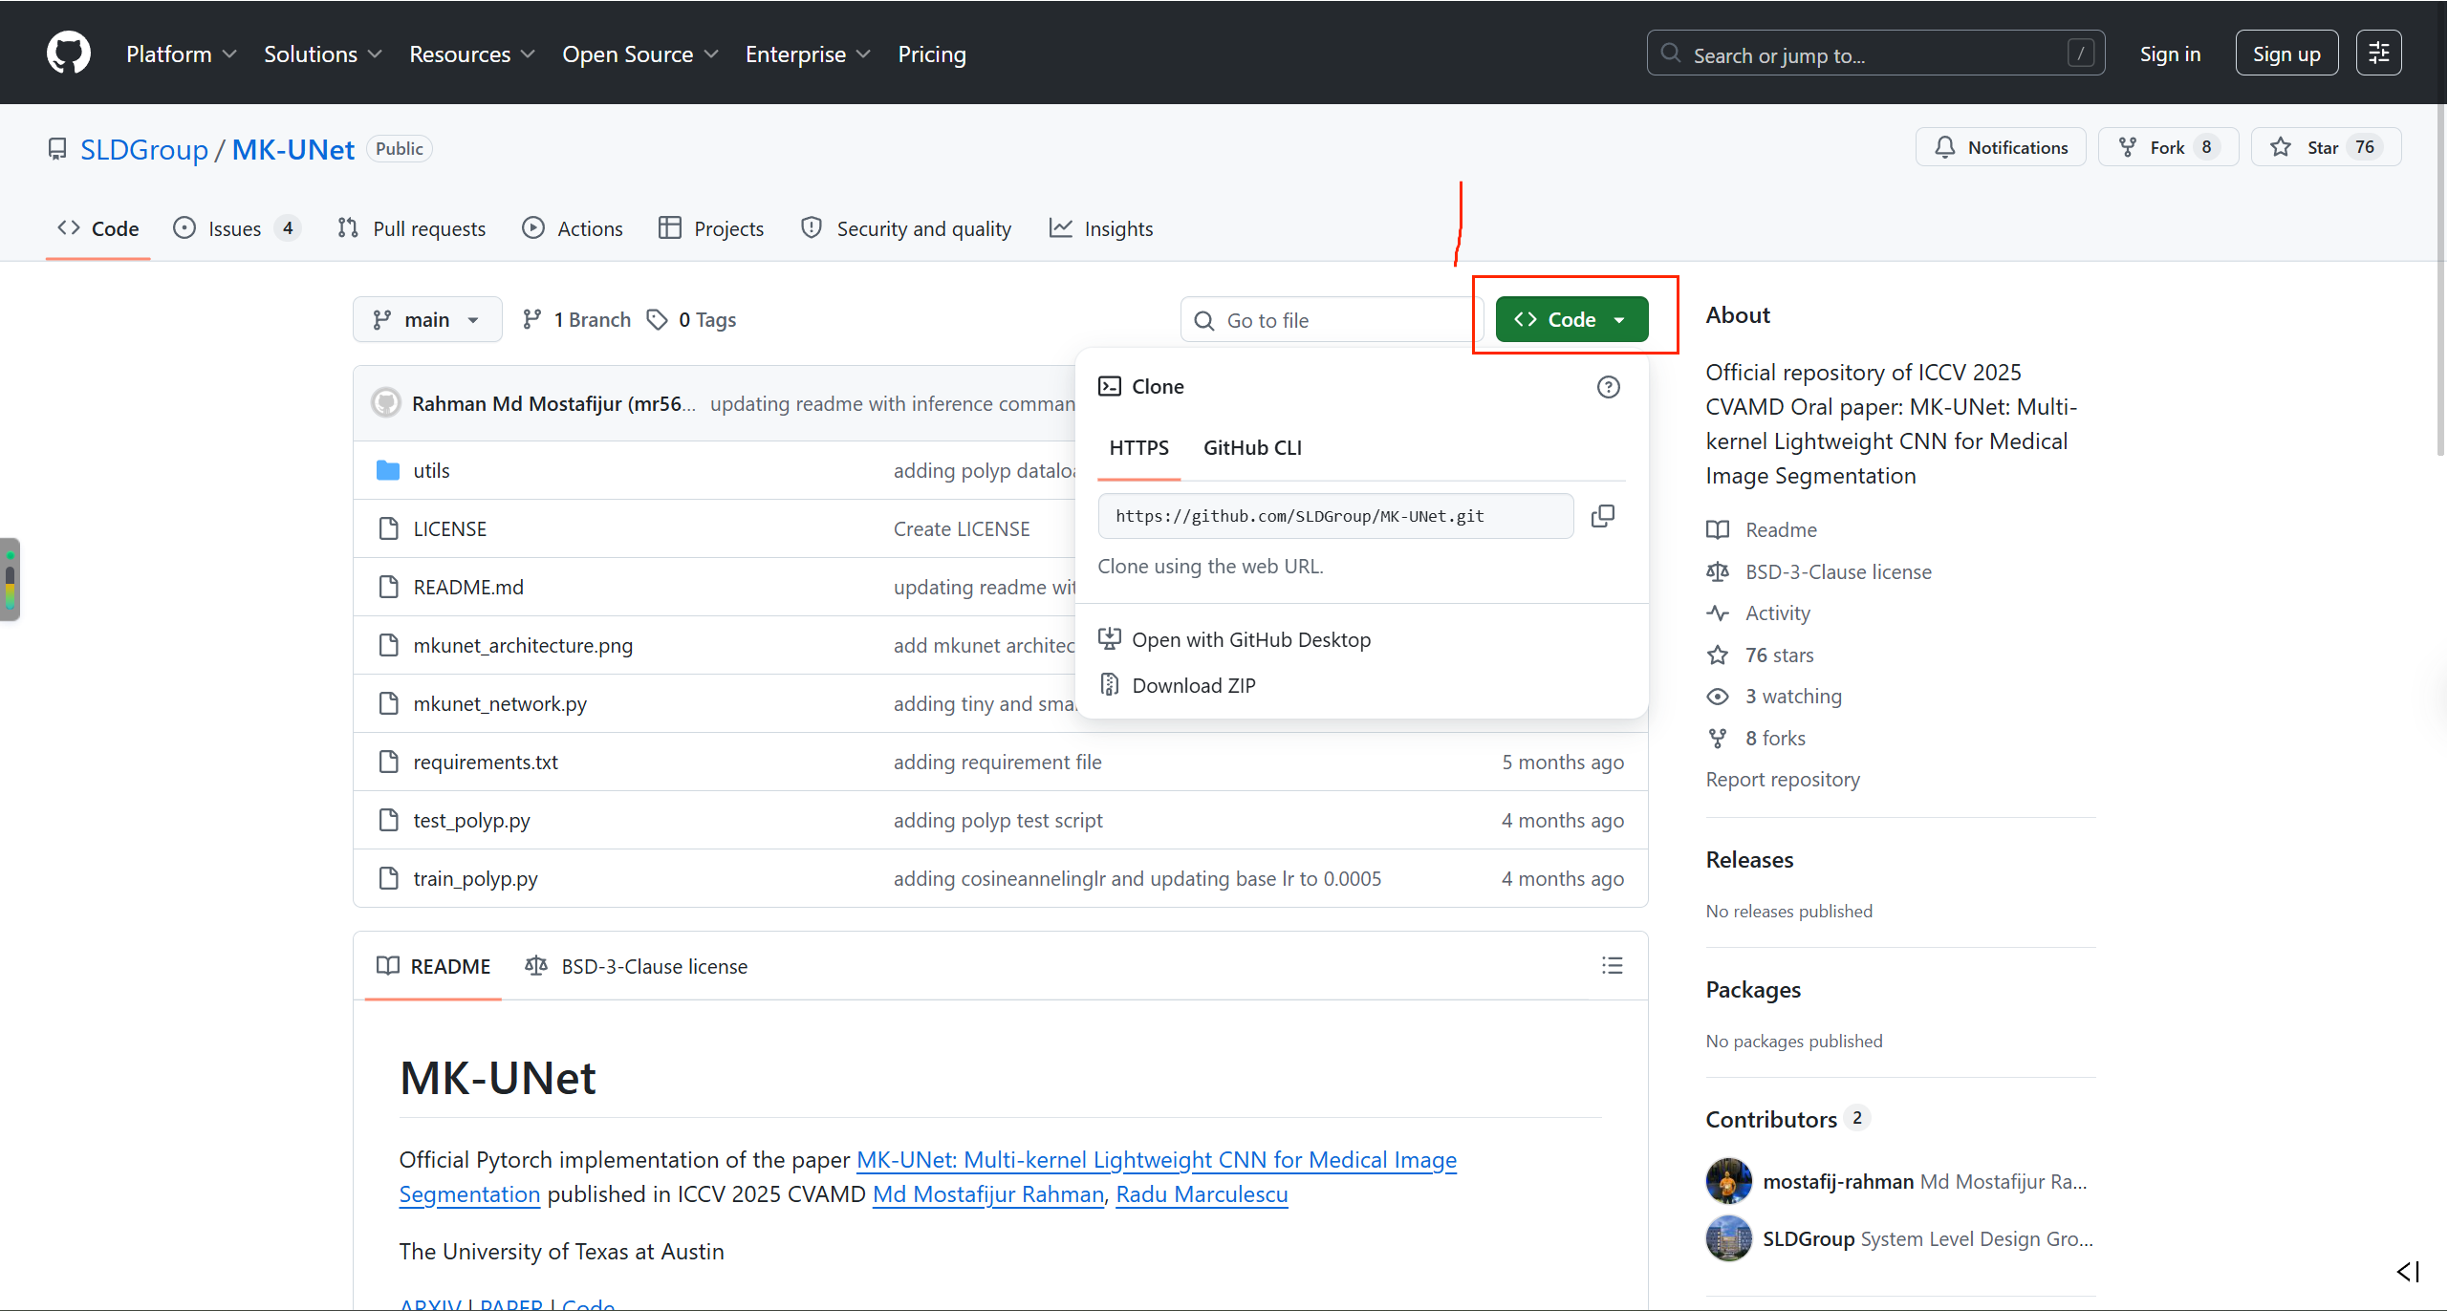The height and width of the screenshot is (1311, 2448).
Task: Click the eye icon beside 3 watching
Action: click(1718, 696)
